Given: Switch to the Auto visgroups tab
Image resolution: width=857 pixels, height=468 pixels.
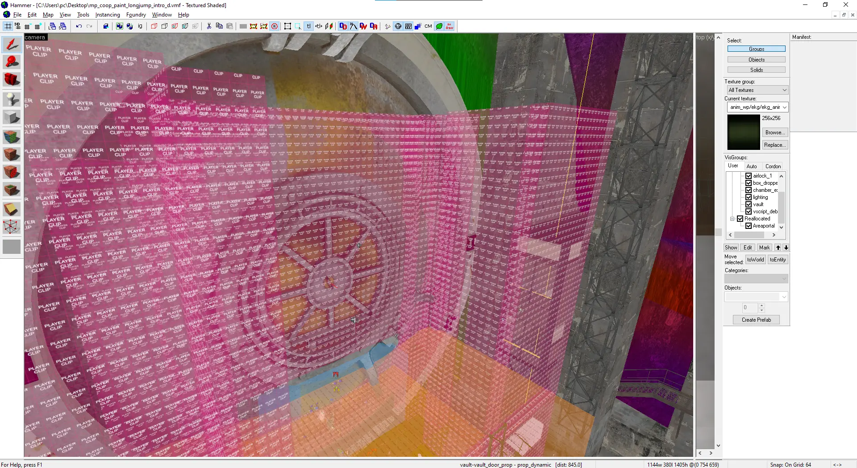Looking at the screenshot, I should pos(752,166).
